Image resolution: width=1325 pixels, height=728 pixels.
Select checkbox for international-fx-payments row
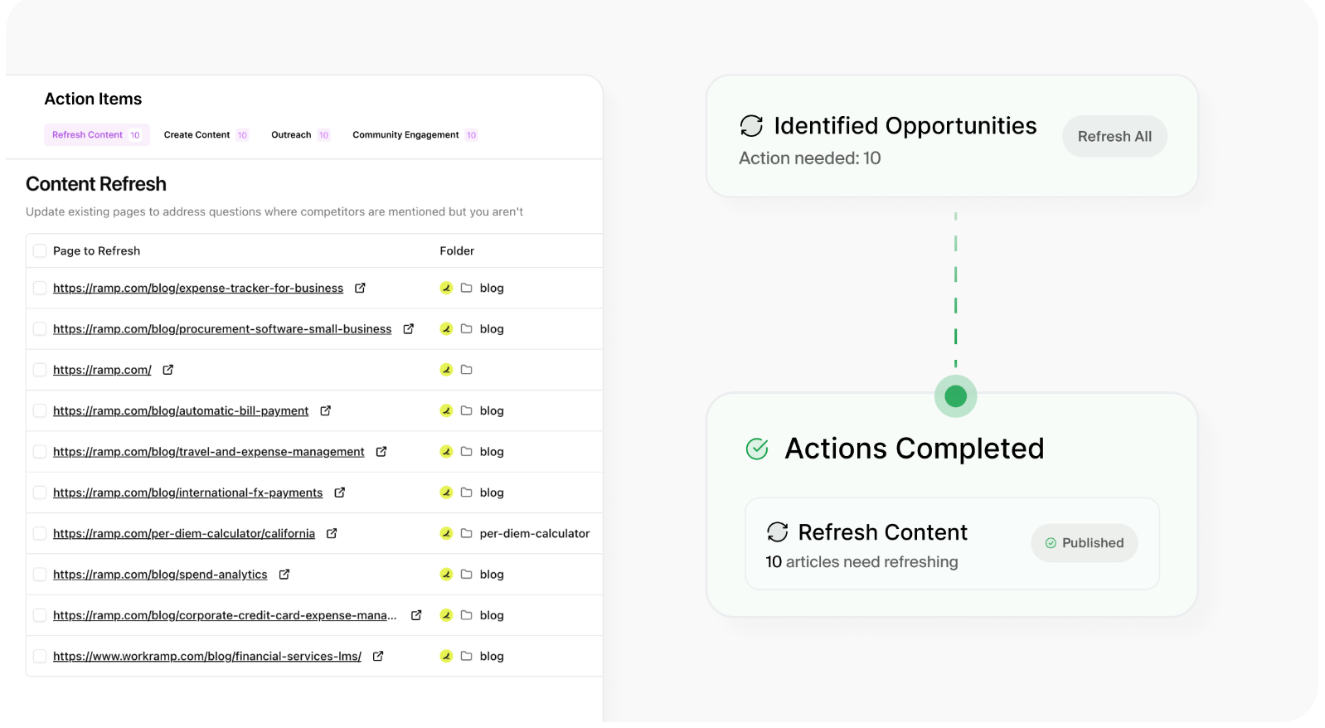click(x=40, y=493)
